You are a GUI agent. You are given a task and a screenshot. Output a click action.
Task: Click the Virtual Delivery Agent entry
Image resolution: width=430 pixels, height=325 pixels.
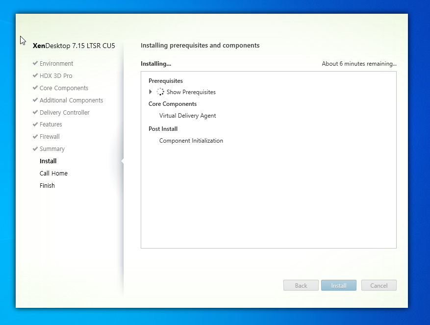[188, 116]
